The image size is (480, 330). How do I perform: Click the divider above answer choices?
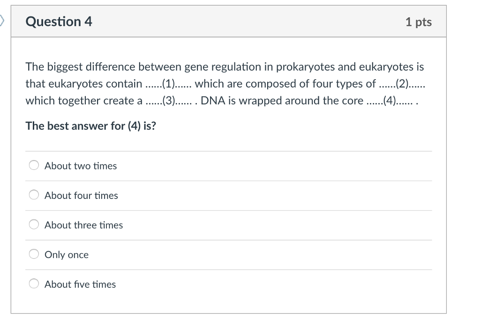[228, 150]
